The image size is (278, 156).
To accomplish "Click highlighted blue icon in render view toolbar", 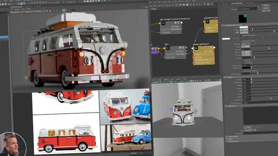I will (x=63, y=10).
